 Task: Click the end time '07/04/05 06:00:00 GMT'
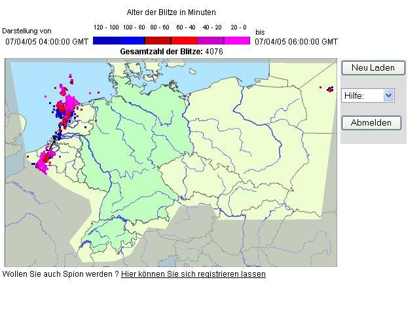tap(297, 42)
